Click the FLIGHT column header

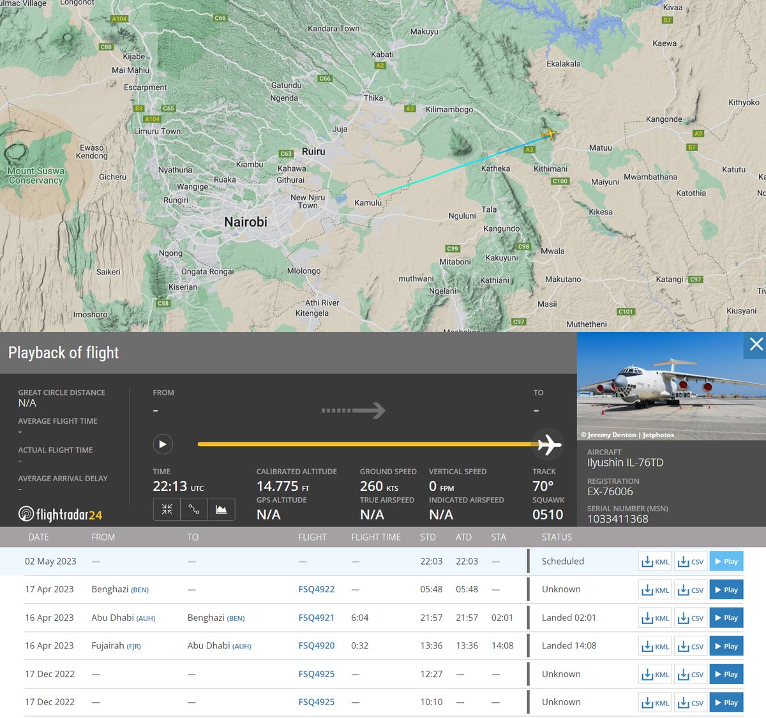[312, 537]
